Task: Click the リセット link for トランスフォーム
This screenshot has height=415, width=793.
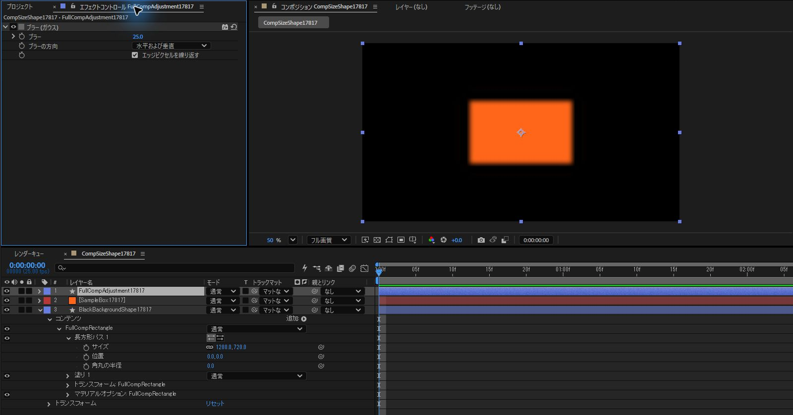Action: click(215, 404)
